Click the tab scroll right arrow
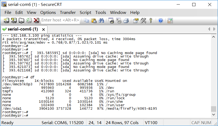This screenshot has width=218, height=126. 214,29
